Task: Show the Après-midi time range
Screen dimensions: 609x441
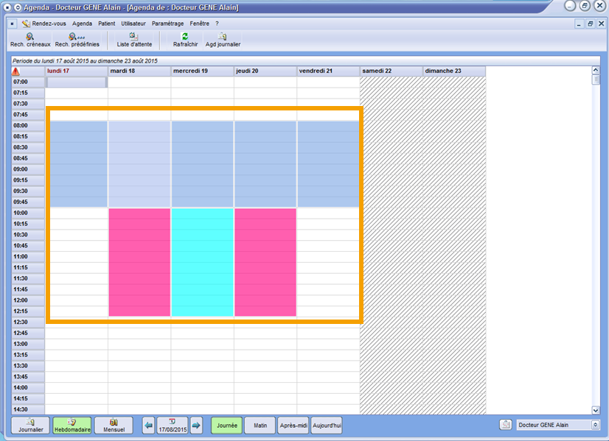Action: click(292, 426)
